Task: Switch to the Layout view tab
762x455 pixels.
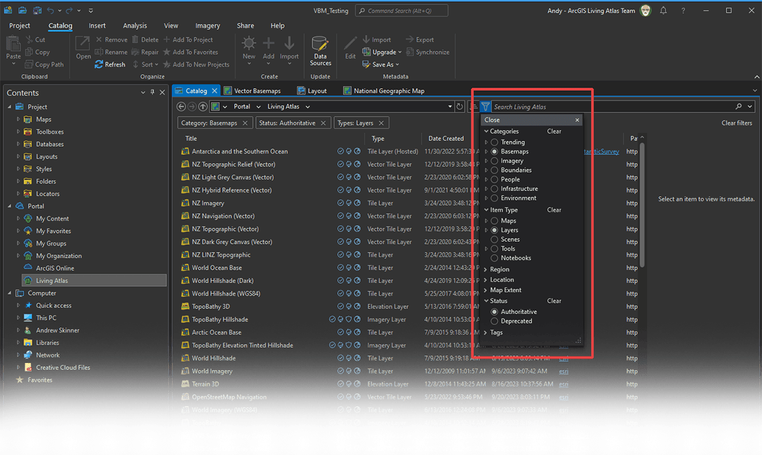Action: 311,91
